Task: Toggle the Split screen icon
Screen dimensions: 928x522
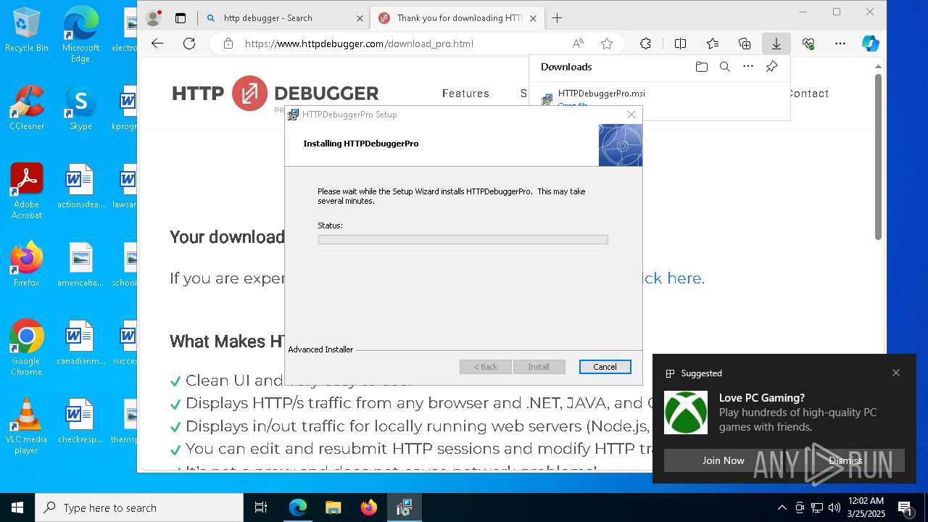Action: coord(680,43)
